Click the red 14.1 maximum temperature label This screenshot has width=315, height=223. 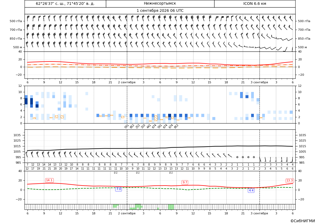click(49, 180)
